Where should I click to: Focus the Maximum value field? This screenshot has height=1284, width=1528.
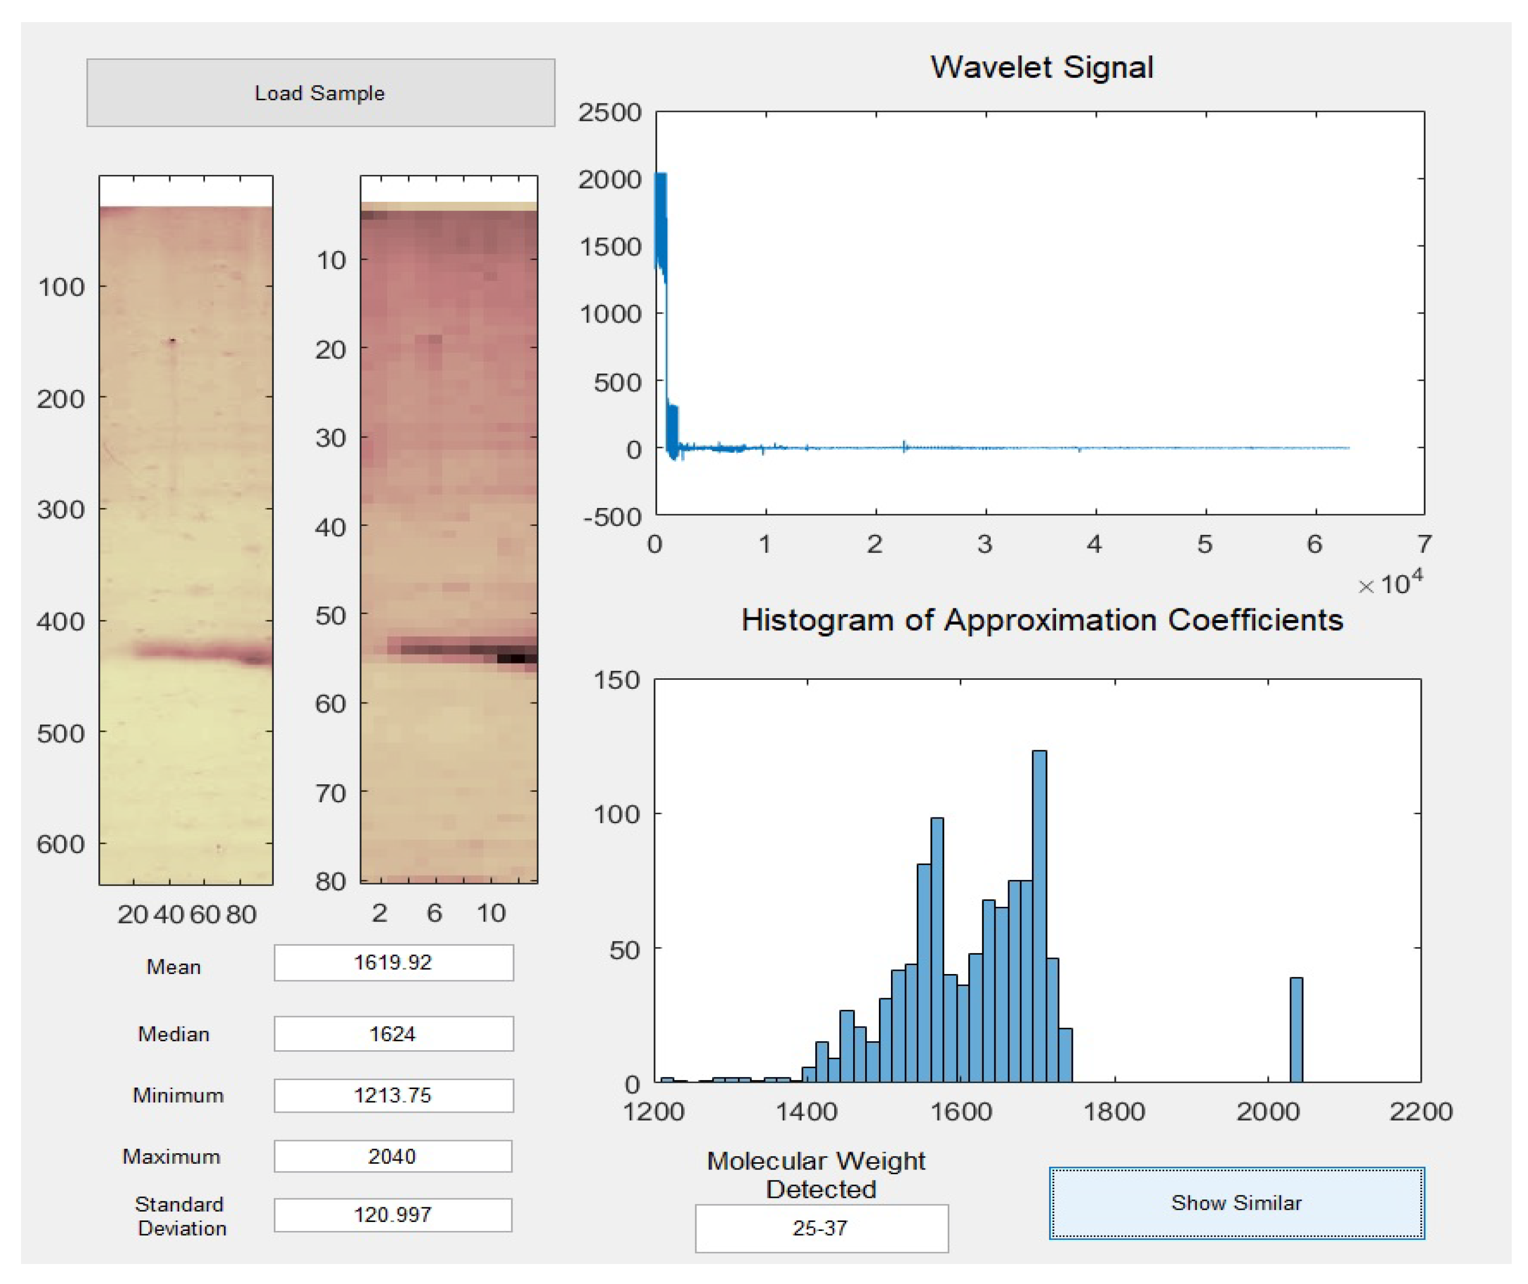(x=393, y=1156)
